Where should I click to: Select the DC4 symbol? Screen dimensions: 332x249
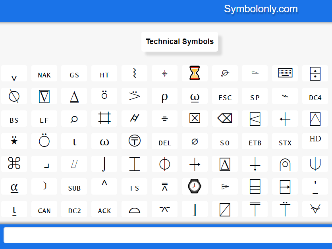[315, 96]
